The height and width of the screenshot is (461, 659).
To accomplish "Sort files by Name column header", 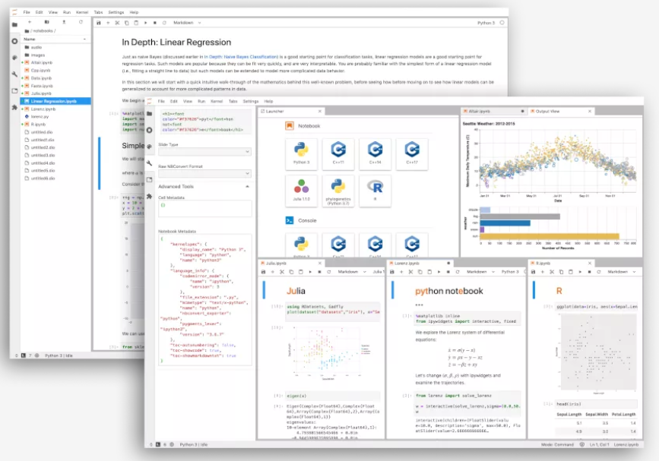I will click(55, 39).
